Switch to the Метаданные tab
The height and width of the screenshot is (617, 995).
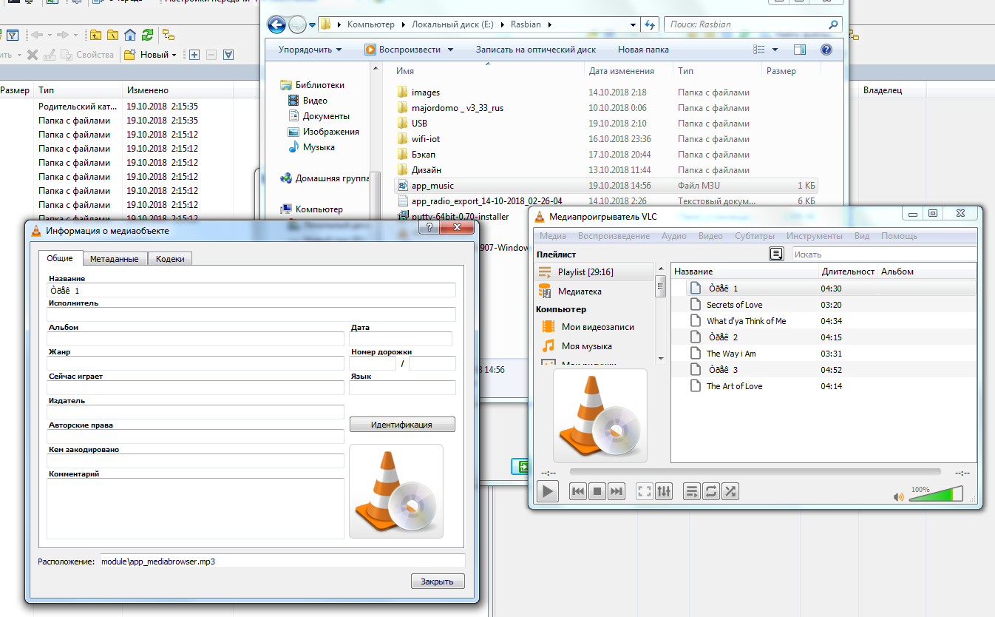pyautogui.click(x=115, y=259)
